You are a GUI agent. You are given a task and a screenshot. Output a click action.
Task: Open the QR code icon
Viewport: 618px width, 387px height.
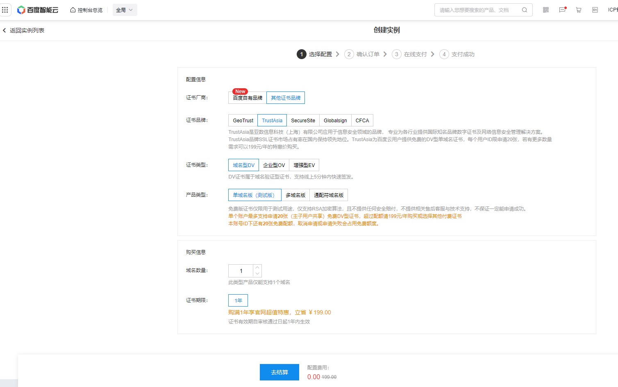click(546, 10)
